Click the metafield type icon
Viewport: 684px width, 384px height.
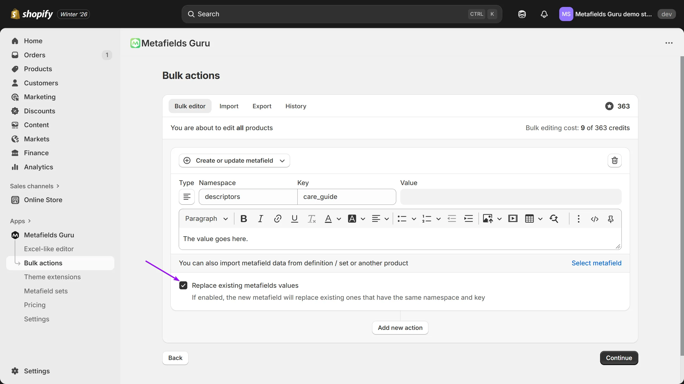[x=187, y=197]
